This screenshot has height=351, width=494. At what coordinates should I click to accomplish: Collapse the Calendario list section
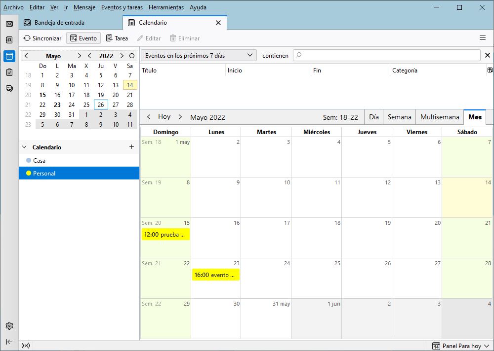pyautogui.click(x=25, y=147)
